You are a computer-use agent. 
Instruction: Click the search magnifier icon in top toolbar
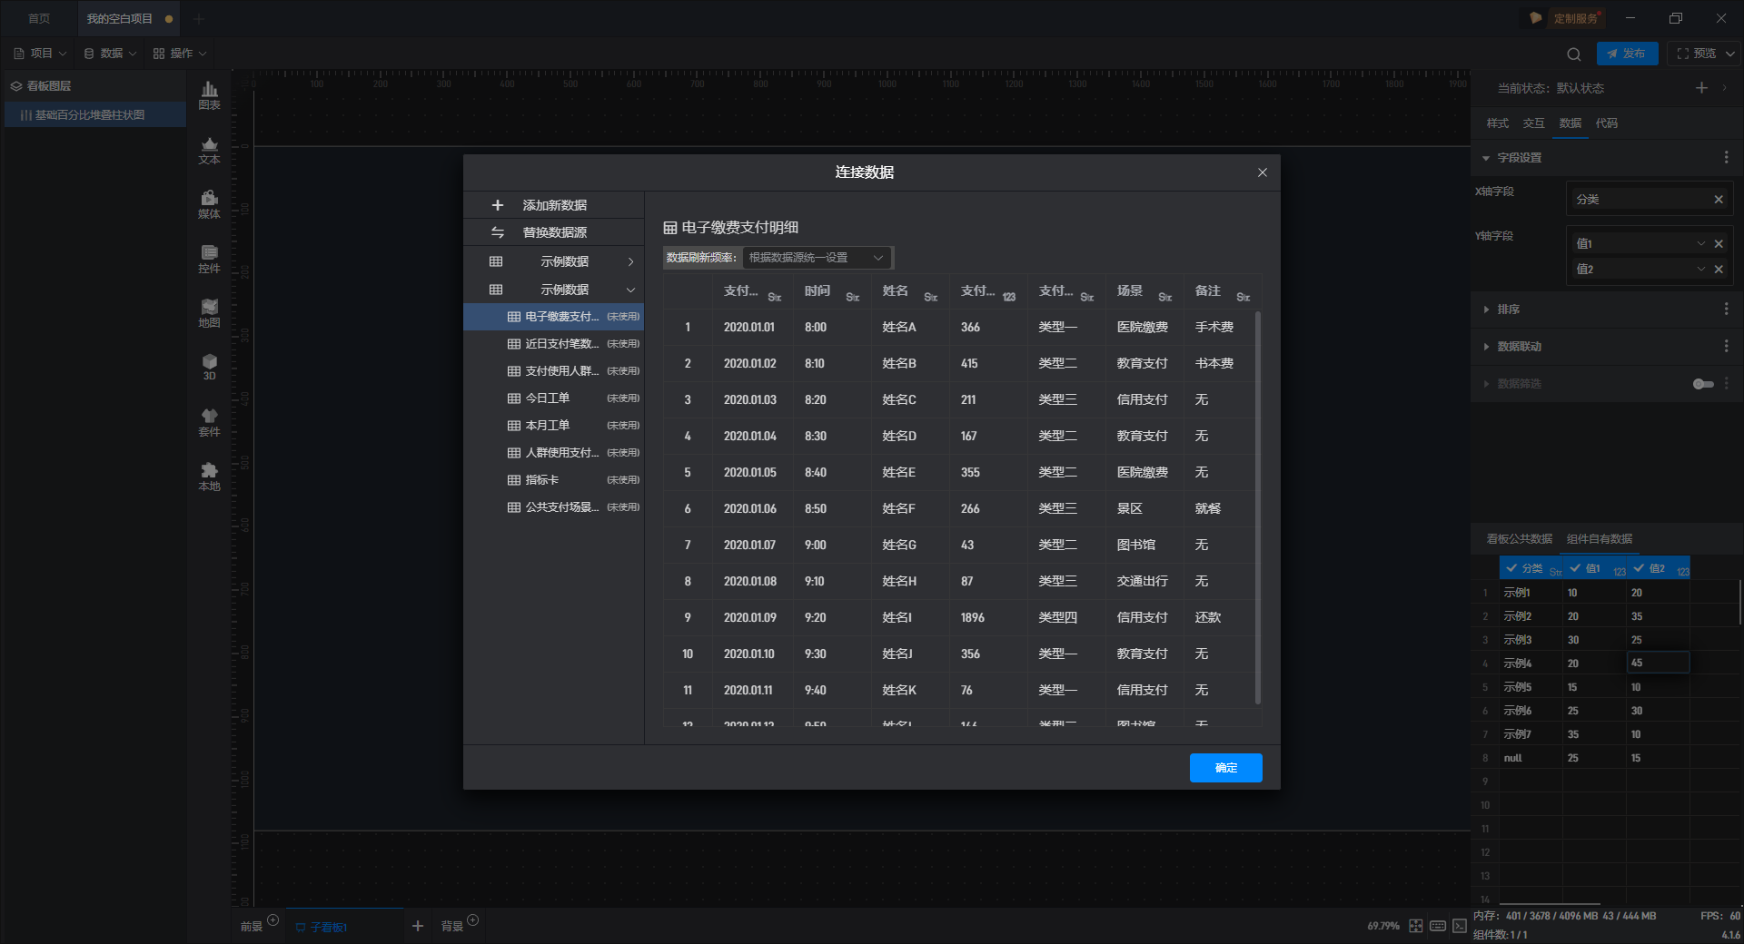pyautogui.click(x=1574, y=54)
